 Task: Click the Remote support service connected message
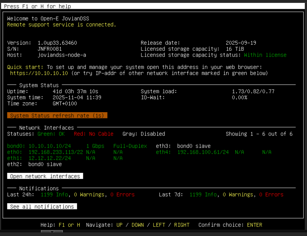(61, 24)
